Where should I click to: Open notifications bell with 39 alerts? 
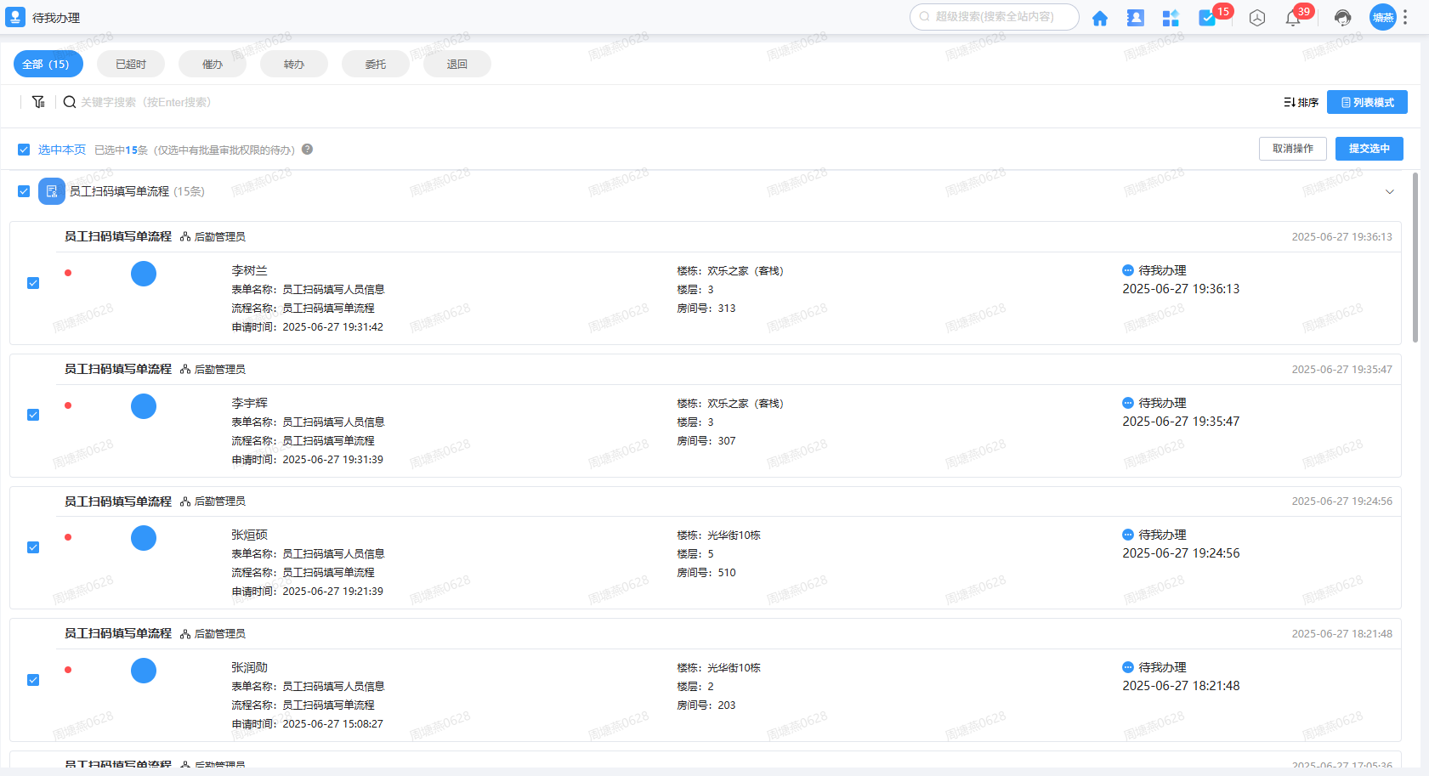click(1293, 18)
